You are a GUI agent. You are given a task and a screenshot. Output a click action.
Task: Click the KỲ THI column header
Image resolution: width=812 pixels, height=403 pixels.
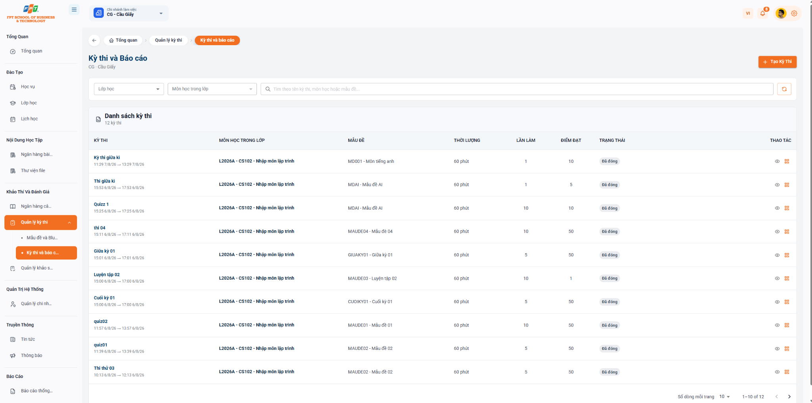coord(101,140)
